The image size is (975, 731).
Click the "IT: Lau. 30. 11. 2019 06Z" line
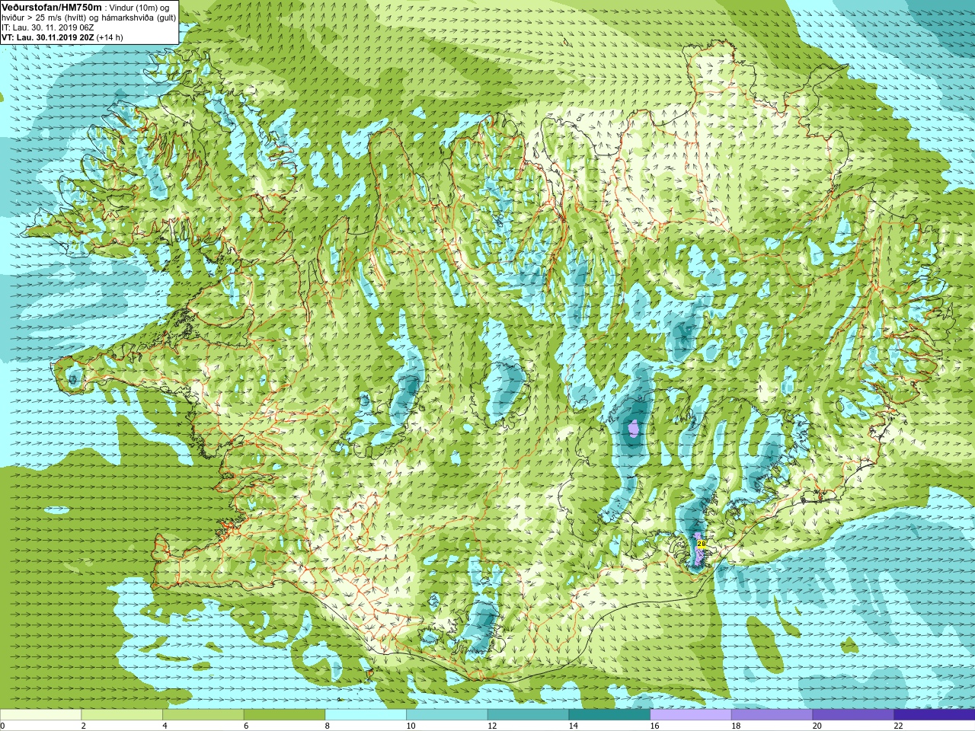click(x=48, y=27)
